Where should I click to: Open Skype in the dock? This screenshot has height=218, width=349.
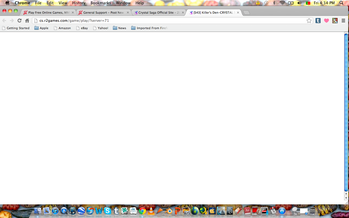tap(107, 211)
